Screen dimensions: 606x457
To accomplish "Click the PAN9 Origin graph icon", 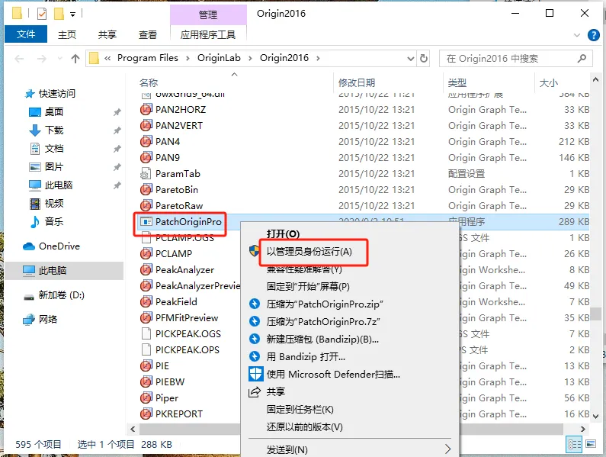I will (146, 157).
